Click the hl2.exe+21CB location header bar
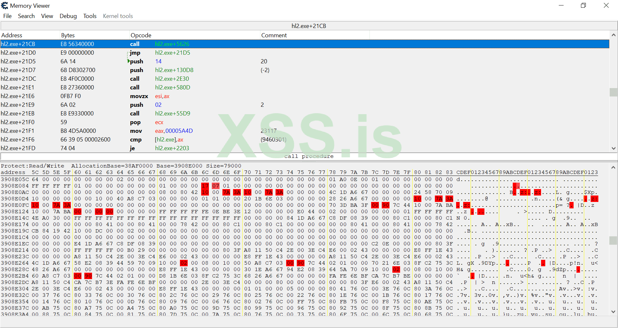The height and width of the screenshot is (328, 618). point(309,26)
